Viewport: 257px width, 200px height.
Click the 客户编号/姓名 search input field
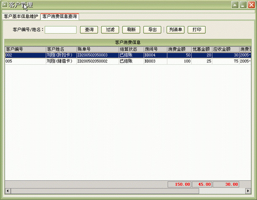(x=61, y=30)
